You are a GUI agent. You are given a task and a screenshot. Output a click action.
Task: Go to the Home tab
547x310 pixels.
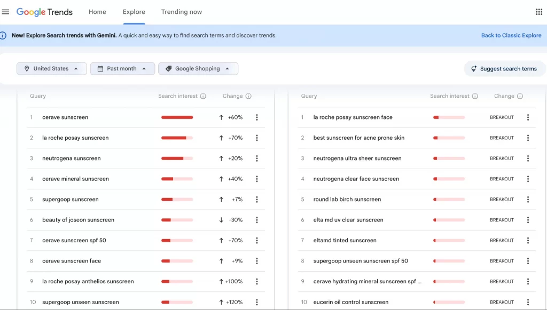pos(97,12)
